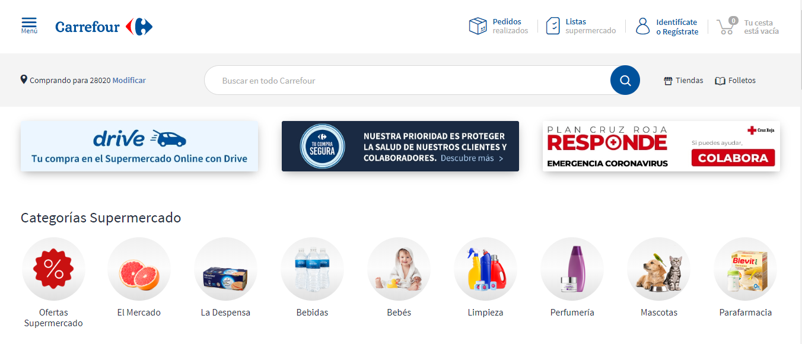Click the Mascotas category label
Image resolution: width=802 pixels, height=344 pixels.
pos(658,313)
